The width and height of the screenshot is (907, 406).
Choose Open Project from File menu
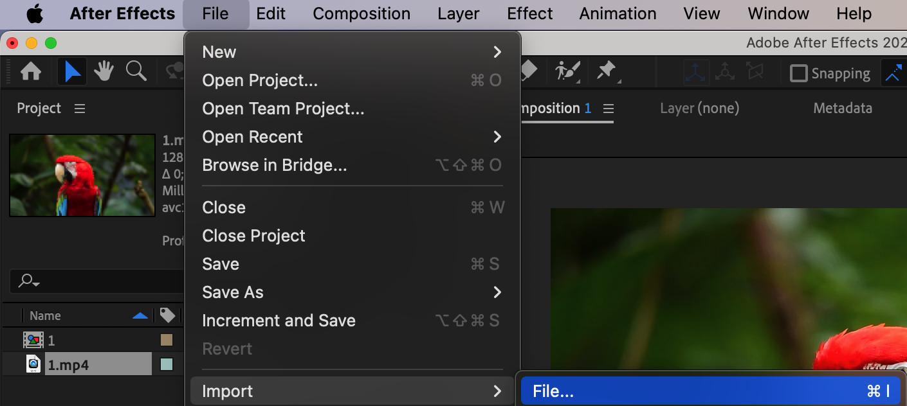[260, 80]
